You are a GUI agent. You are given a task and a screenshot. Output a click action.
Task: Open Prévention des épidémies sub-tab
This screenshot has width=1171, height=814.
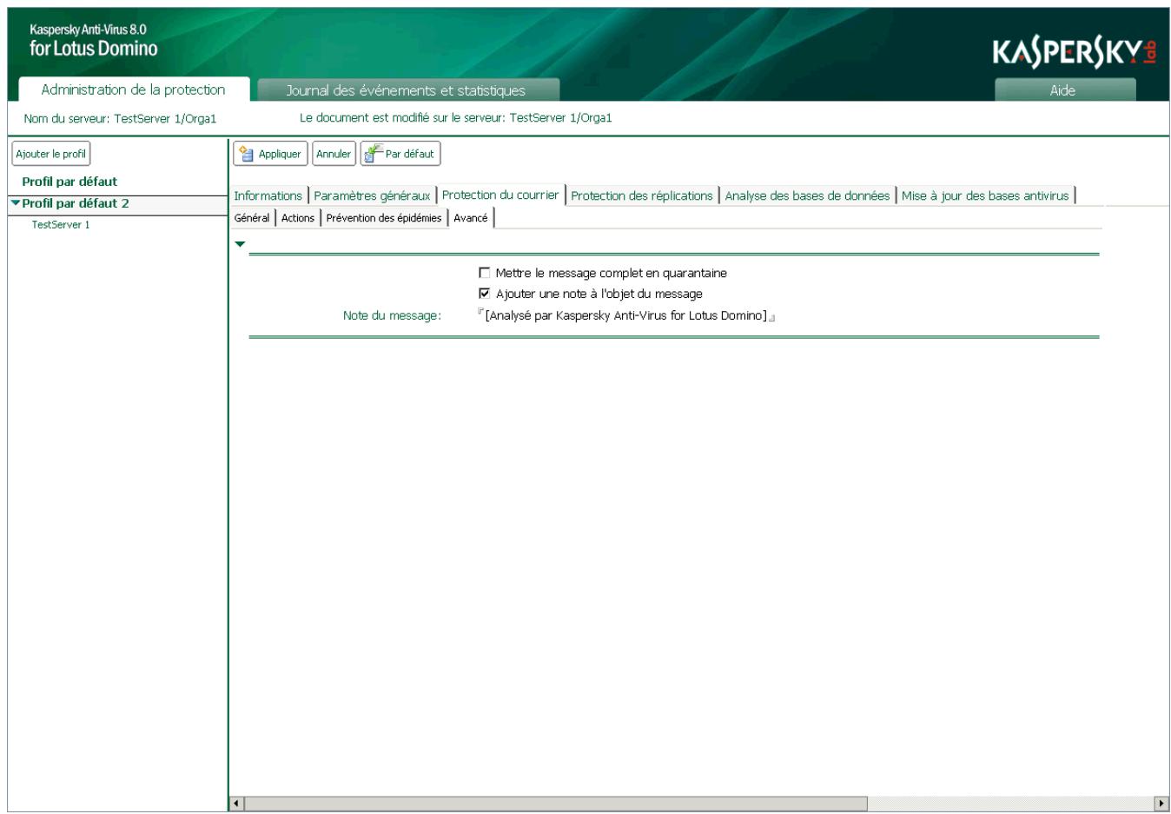tap(384, 218)
